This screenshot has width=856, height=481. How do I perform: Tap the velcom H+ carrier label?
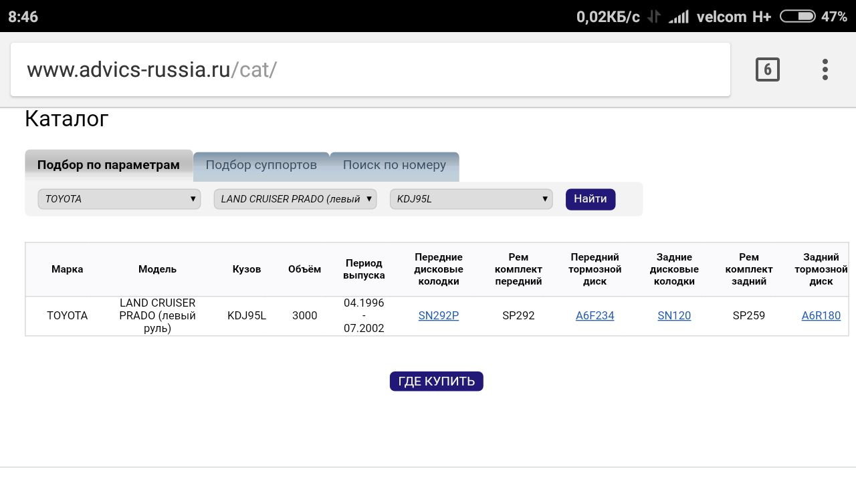734,17
